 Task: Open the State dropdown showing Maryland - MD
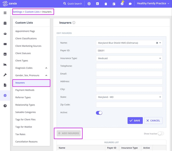pos(129,97)
